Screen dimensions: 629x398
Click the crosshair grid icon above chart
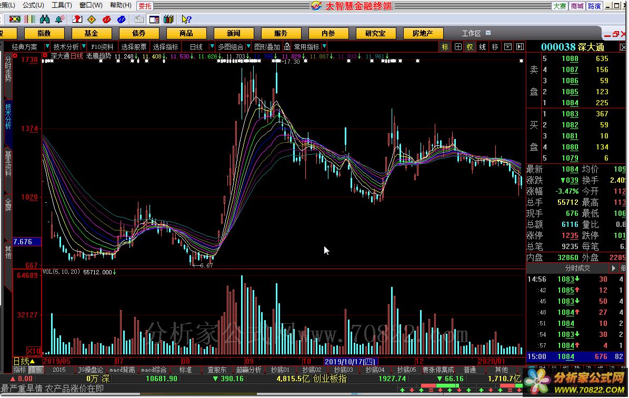point(458,47)
